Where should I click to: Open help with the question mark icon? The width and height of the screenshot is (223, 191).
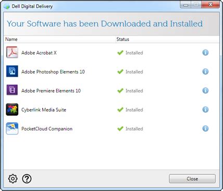pyautogui.click(x=27, y=178)
